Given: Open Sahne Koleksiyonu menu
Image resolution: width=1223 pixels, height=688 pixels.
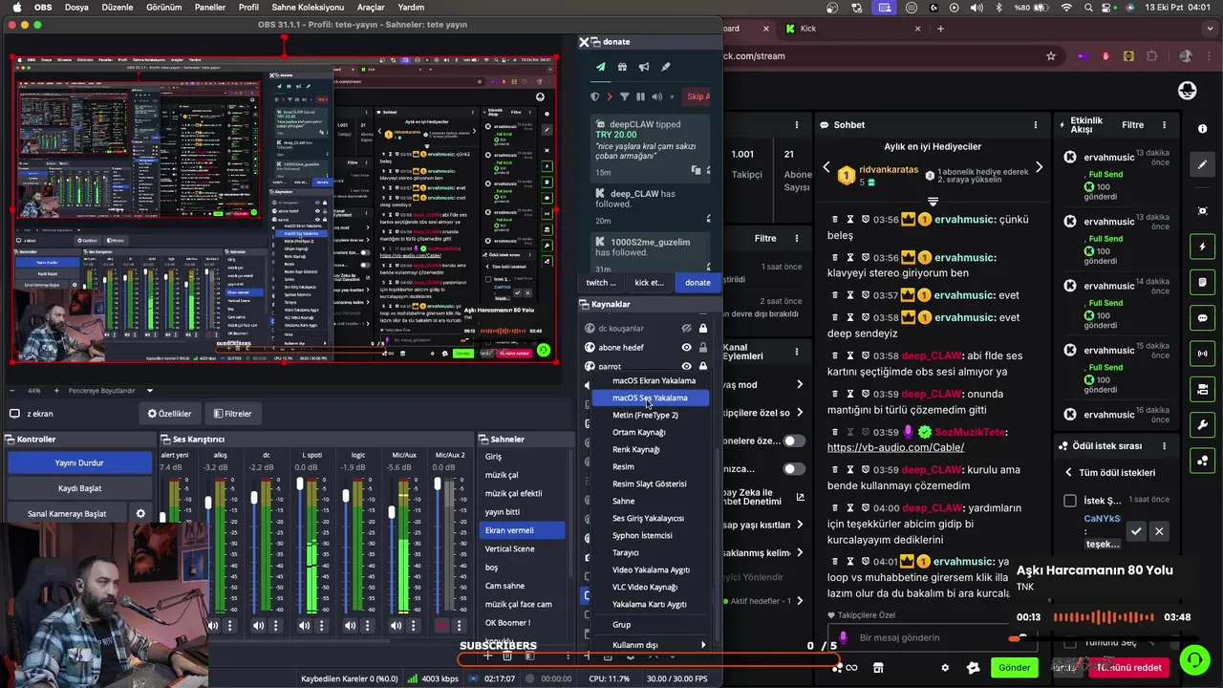Looking at the screenshot, I should tap(308, 7).
